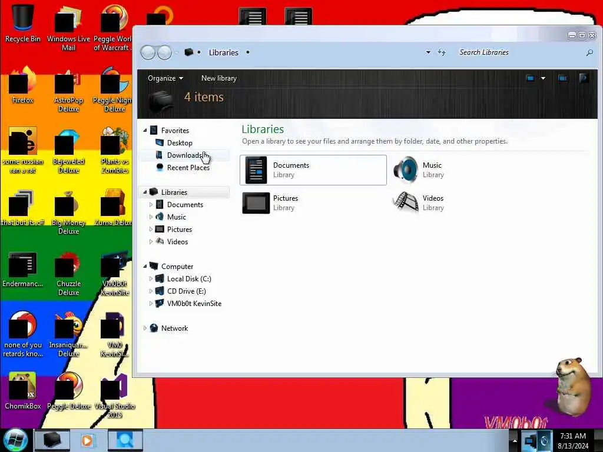
Task: Click the Forward navigation button
Action: [x=165, y=52]
